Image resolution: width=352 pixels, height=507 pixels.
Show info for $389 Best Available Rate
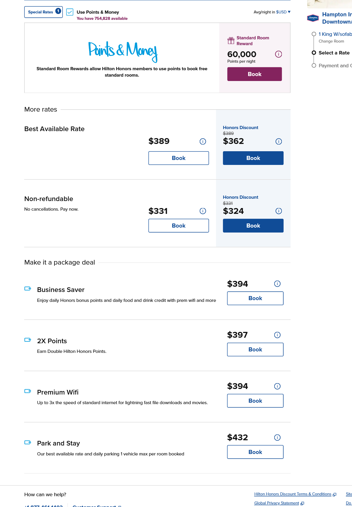pos(203,142)
